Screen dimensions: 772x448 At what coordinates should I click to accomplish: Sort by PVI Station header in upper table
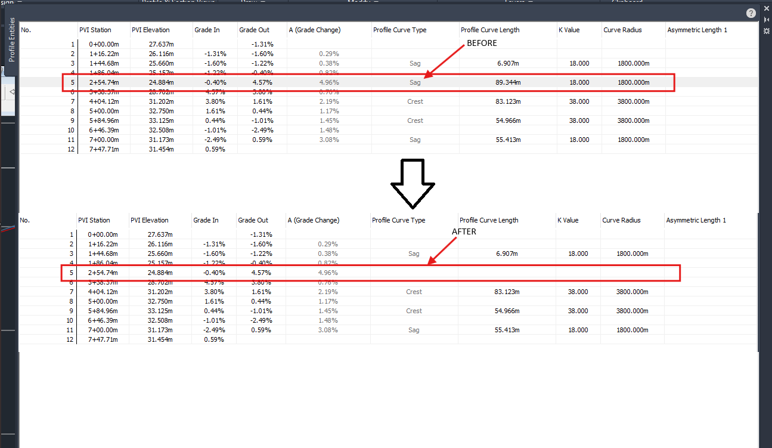point(95,30)
